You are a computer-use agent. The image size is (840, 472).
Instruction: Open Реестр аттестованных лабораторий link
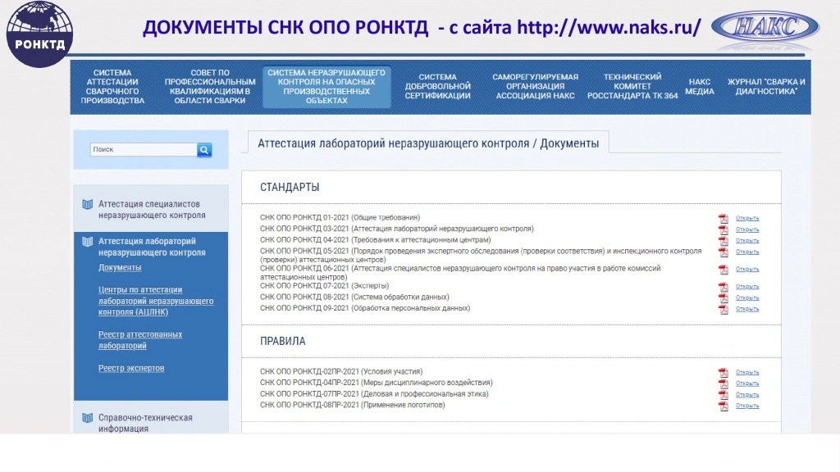139,340
